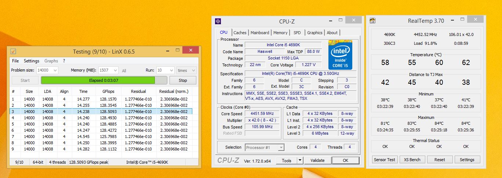The width and height of the screenshot is (502, 178).
Task: Click the 106.01 x 42.0 reading in RealTemp
Action: click(x=461, y=34)
